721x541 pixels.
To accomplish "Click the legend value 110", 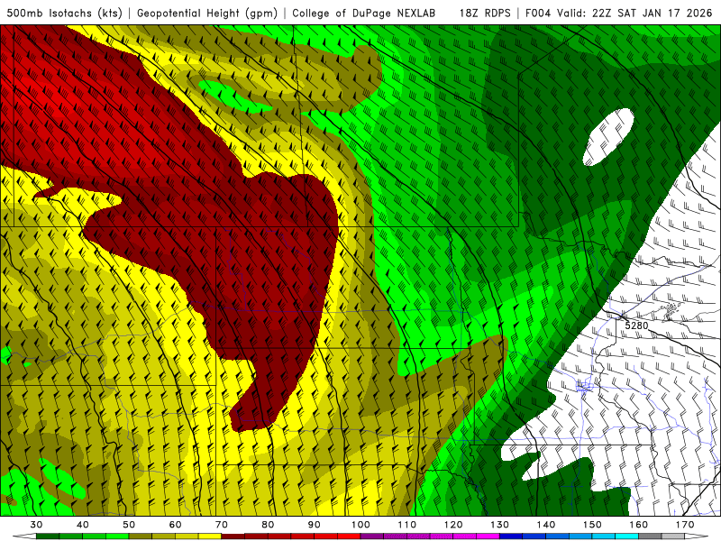I will point(407,525).
